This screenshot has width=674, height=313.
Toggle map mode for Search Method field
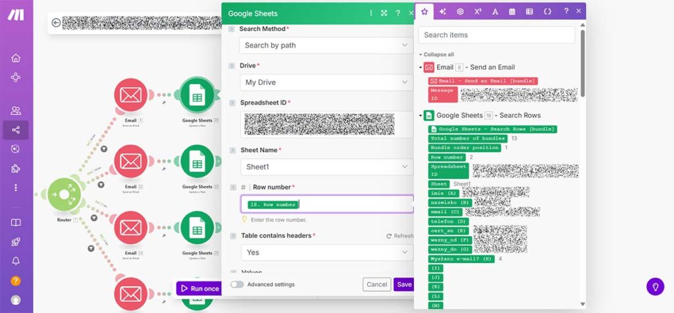click(232, 30)
